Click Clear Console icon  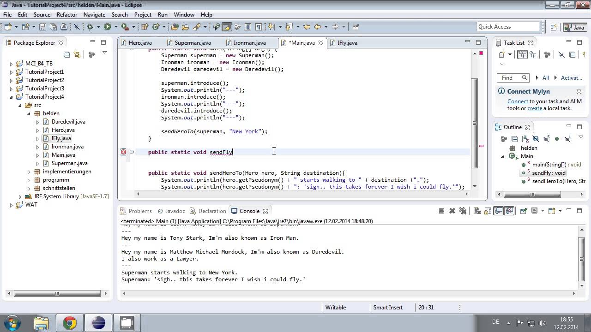pos(477,211)
